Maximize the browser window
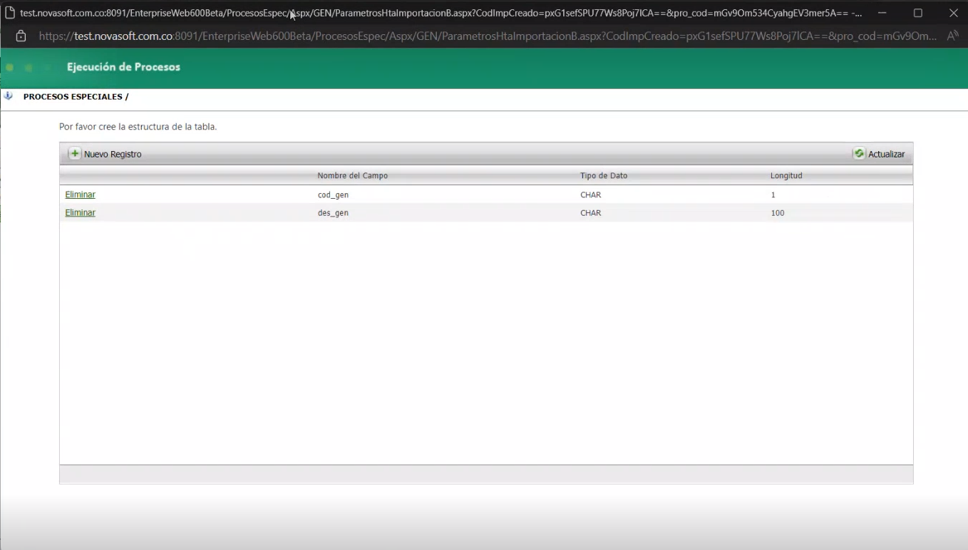This screenshot has height=550, width=968. tap(917, 13)
